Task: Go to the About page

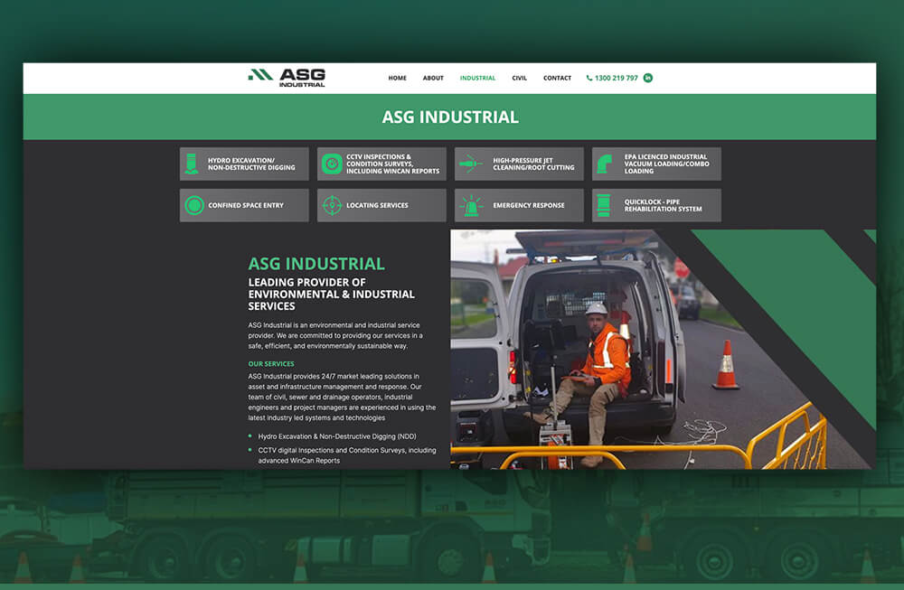Action: [x=433, y=78]
